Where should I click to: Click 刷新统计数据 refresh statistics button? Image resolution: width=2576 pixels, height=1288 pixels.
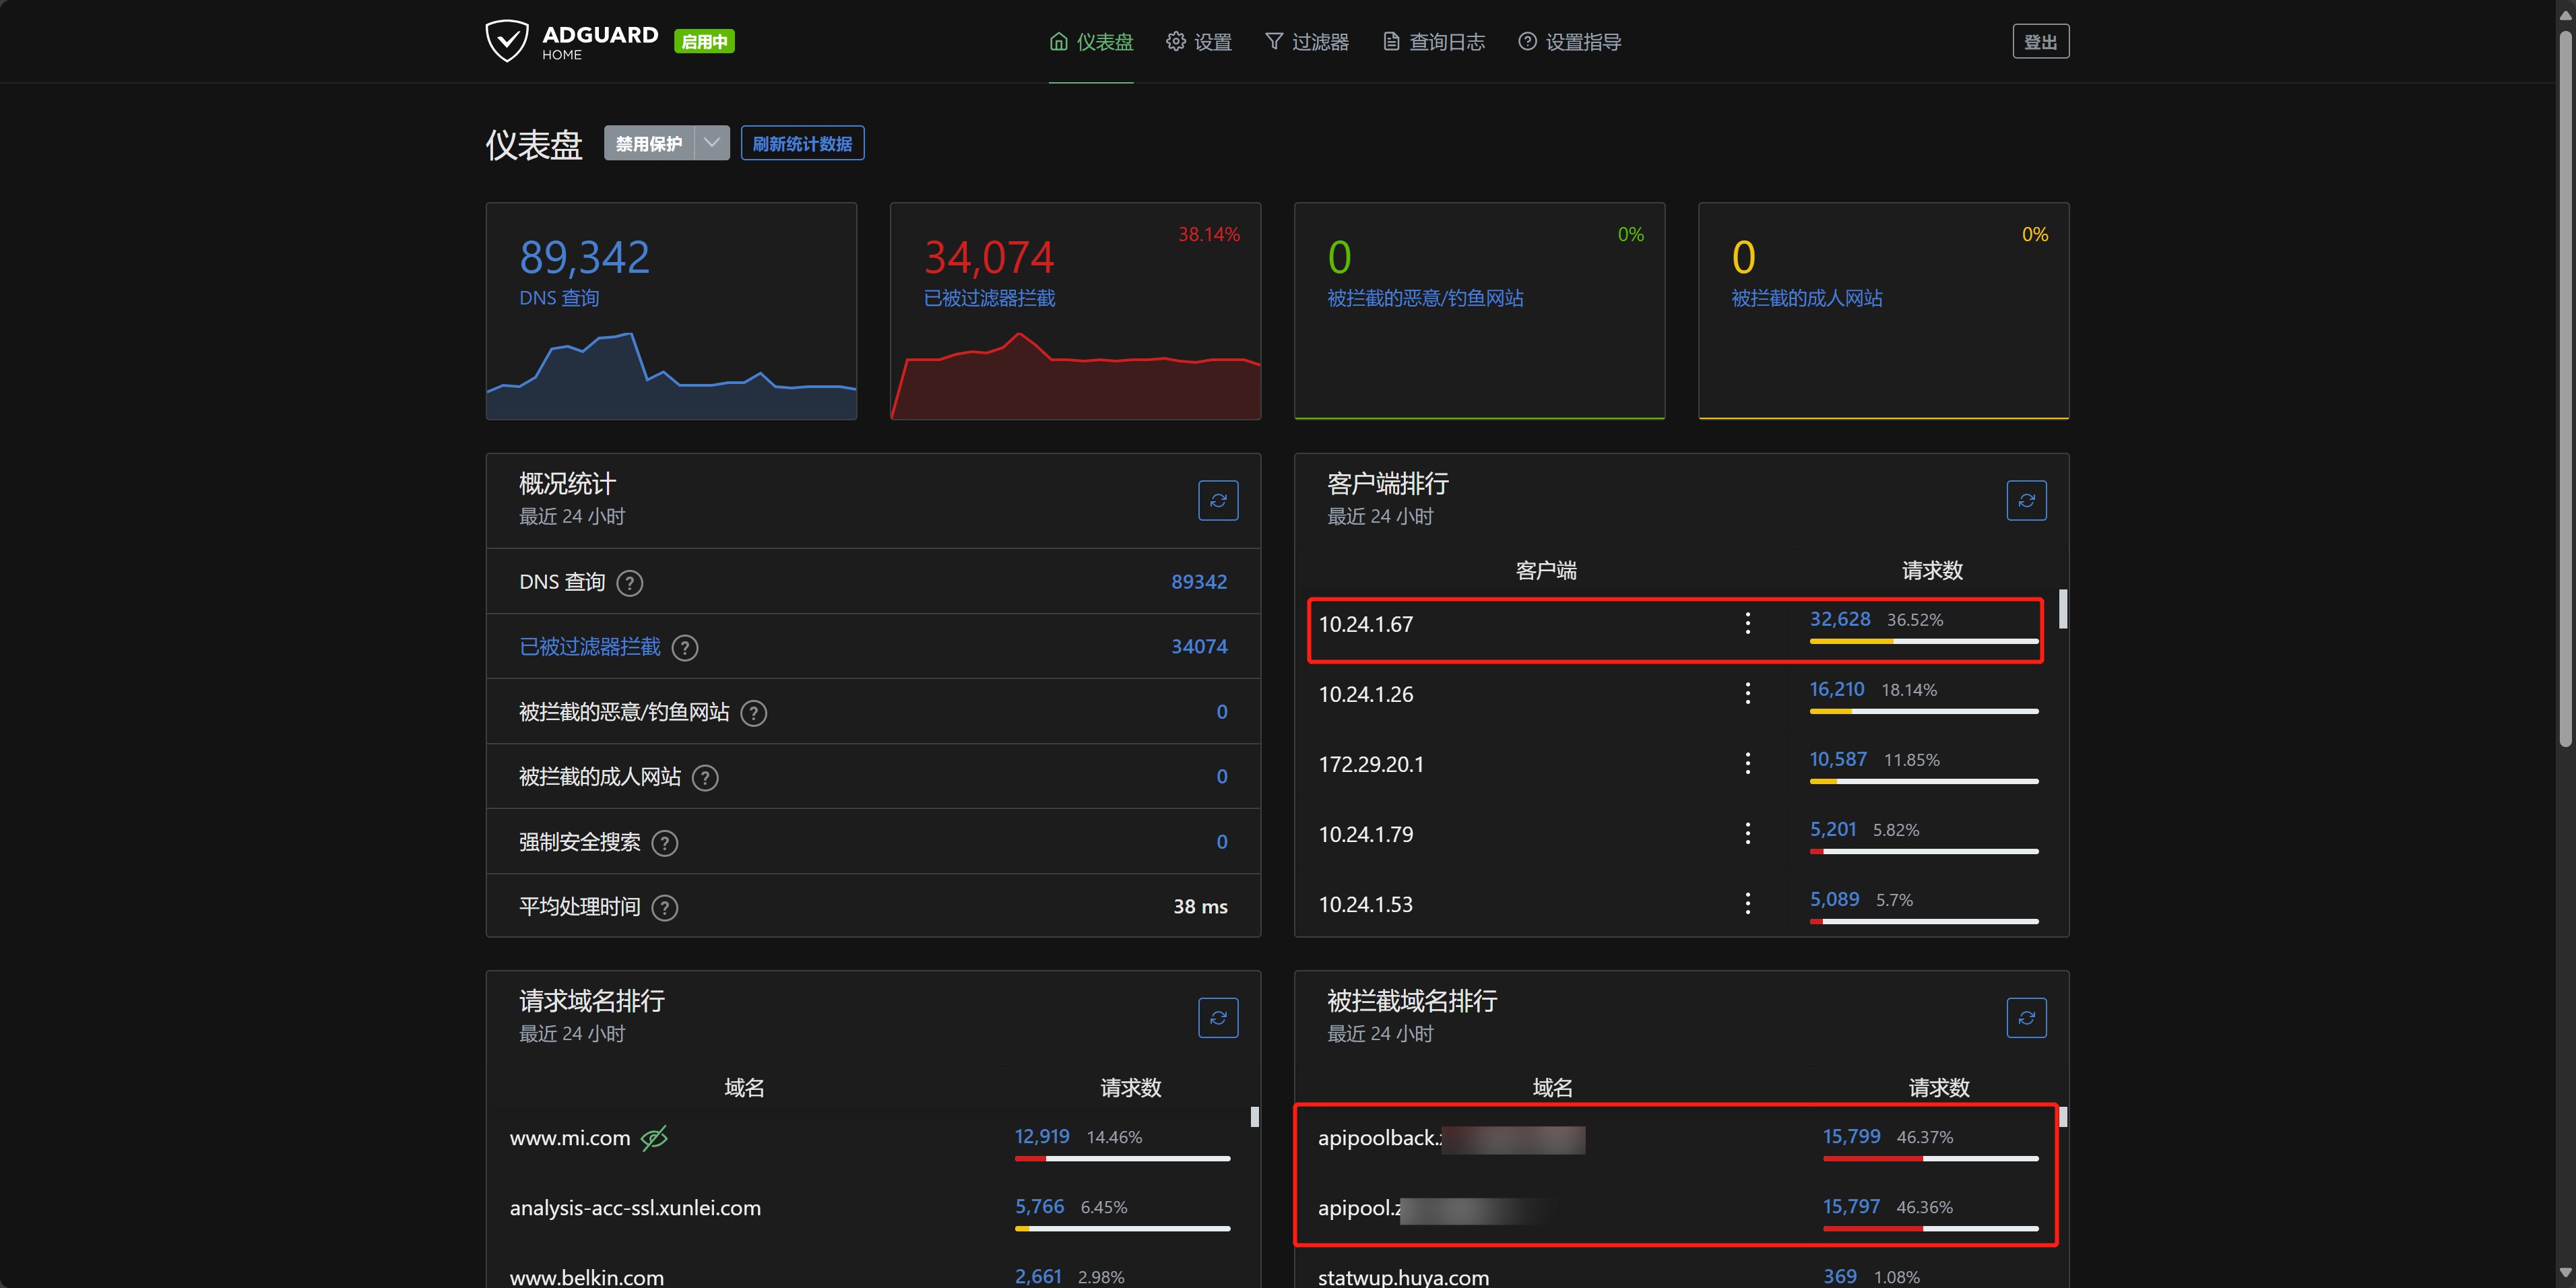pos(802,143)
